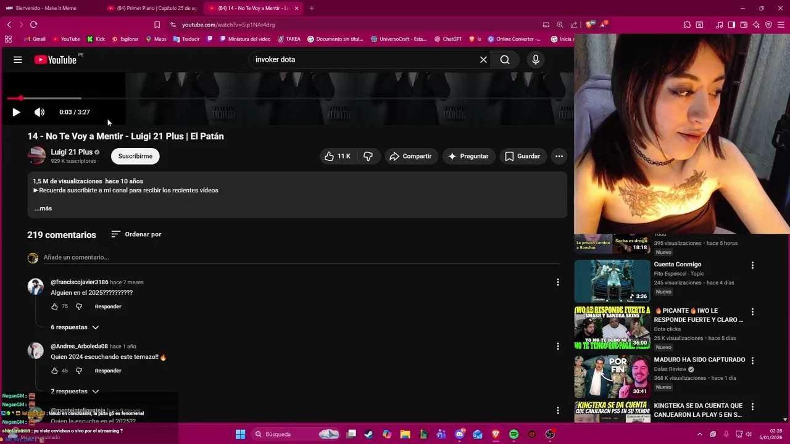Play the paused video
The width and height of the screenshot is (790, 444).
pyautogui.click(x=16, y=112)
